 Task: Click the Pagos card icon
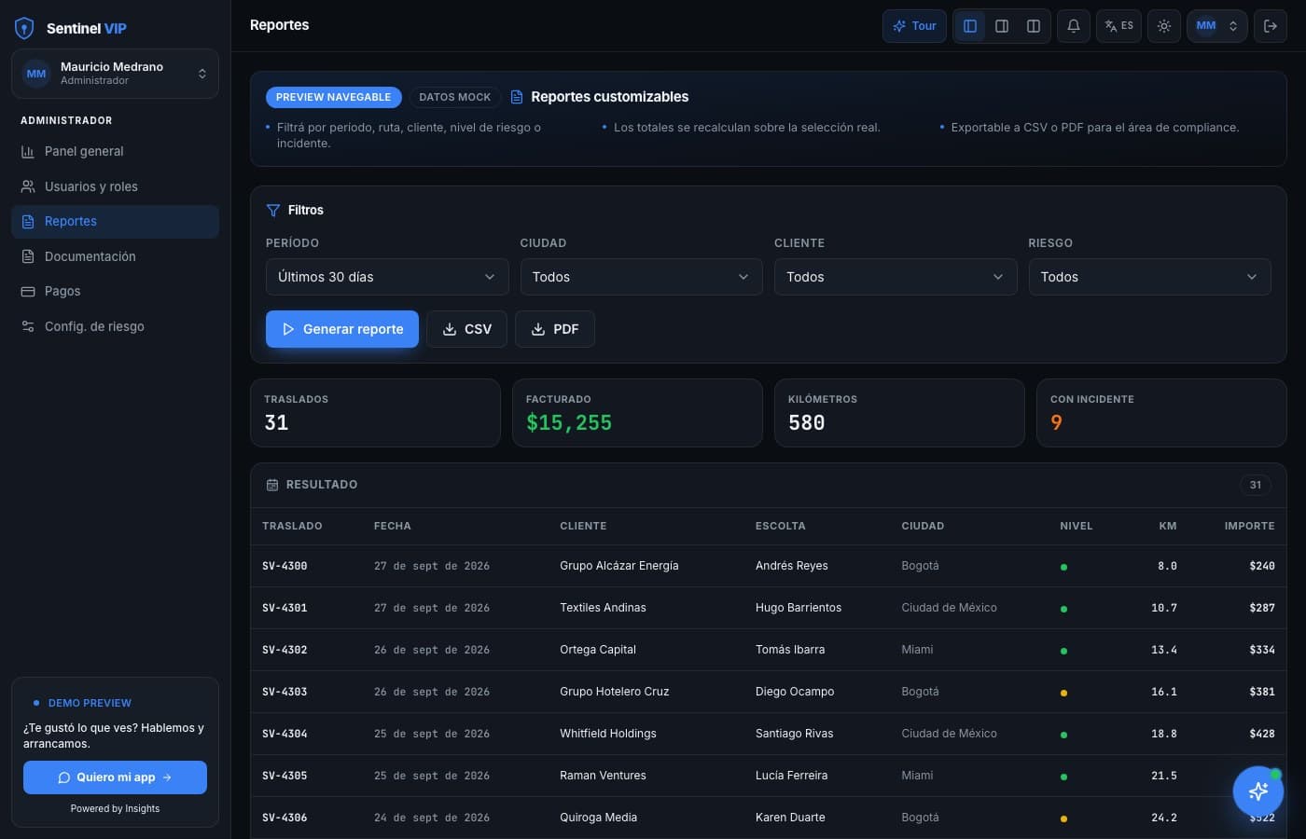pyautogui.click(x=28, y=291)
